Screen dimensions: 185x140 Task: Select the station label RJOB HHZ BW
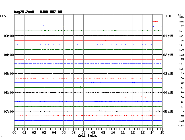point(51,12)
